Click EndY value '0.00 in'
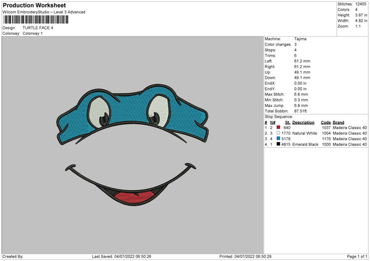 300,89
